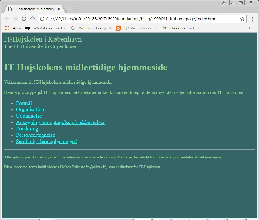259x220 pixels.
Task: Reload the current page
Action: pyautogui.click(x=24, y=18)
